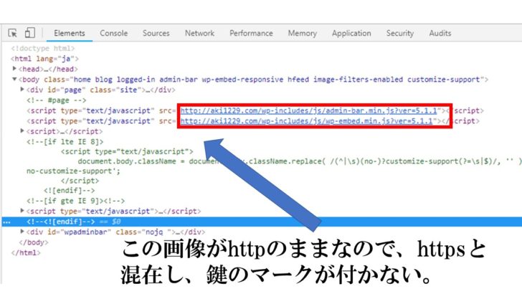Select the document.body.className script line
The image size is (522, 294).
300,161
